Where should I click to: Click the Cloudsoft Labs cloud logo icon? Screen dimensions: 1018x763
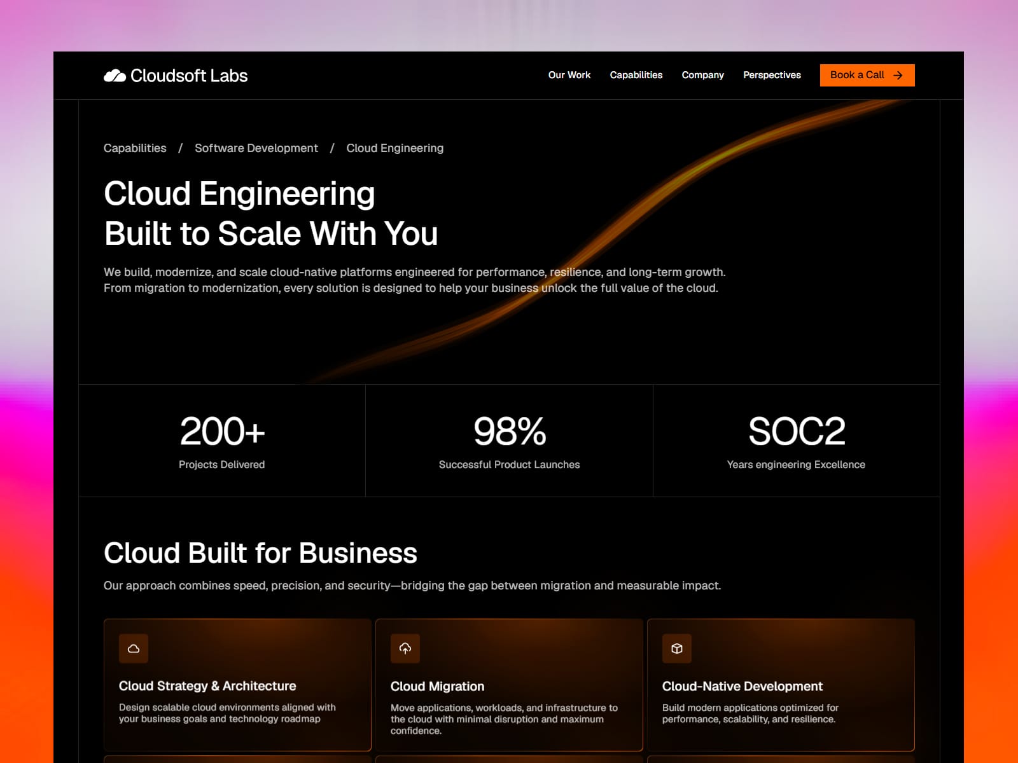pos(115,76)
